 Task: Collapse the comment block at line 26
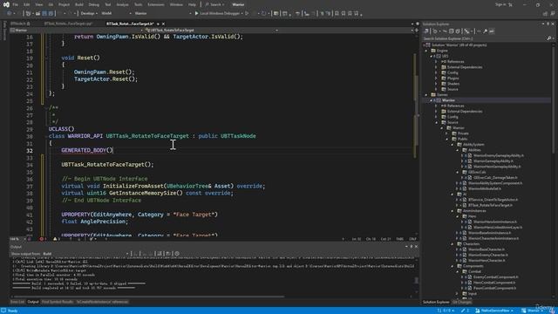tap(46, 108)
